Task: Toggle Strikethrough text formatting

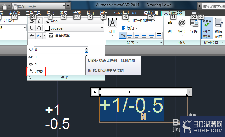Action: [32, 36]
